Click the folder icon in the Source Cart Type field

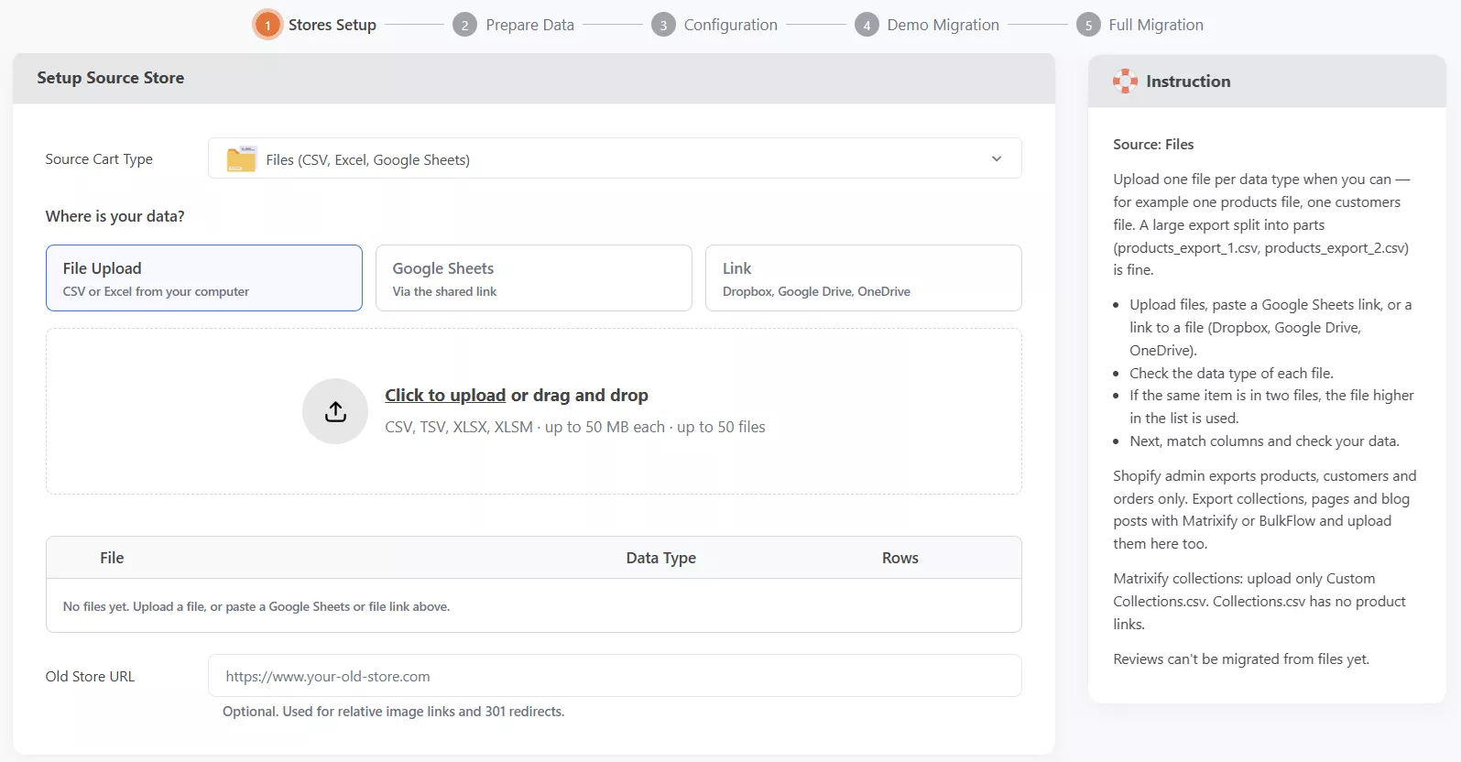(242, 159)
